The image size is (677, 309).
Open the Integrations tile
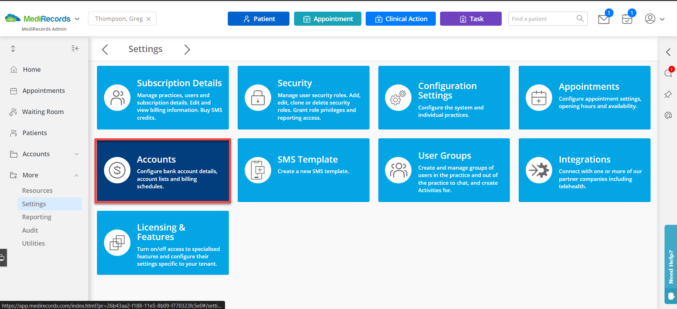pyautogui.click(x=585, y=170)
